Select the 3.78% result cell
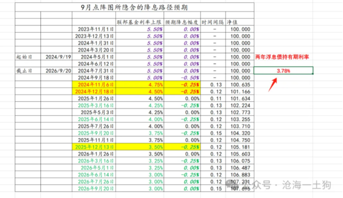Viewport: 343px width, 198px height. click(284, 71)
